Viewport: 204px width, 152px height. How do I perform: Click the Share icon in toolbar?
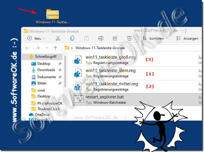115,38
